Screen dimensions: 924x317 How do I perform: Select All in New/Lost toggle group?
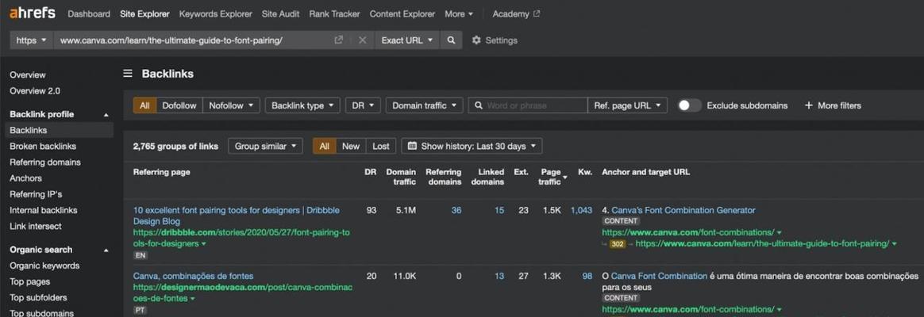click(x=324, y=146)
